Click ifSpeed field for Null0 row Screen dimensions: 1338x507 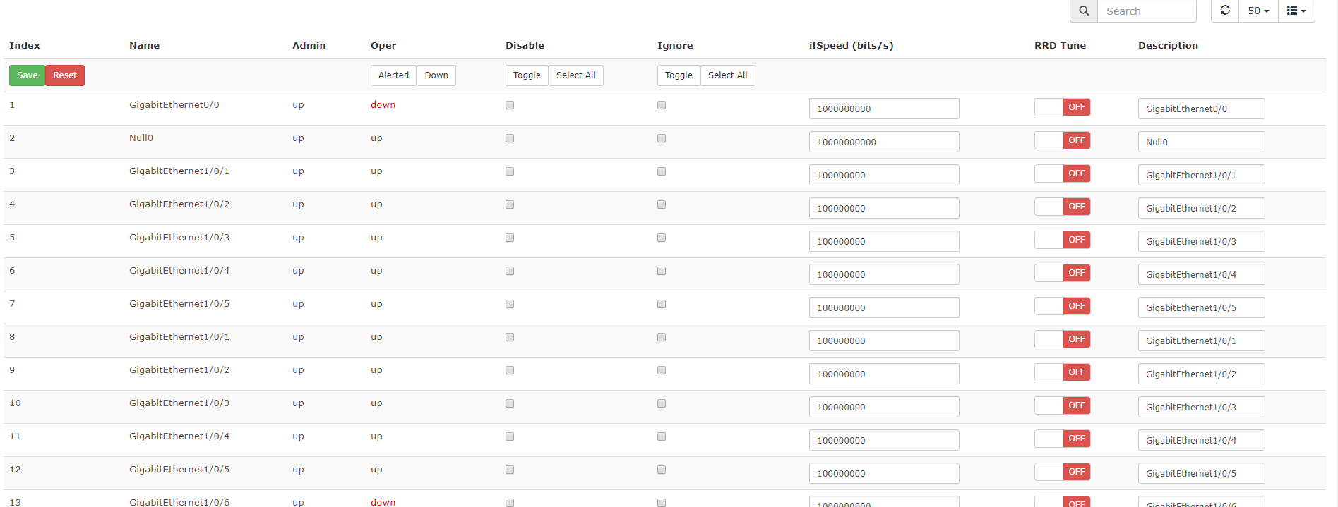pyautogui.click(x=883, y=142)
